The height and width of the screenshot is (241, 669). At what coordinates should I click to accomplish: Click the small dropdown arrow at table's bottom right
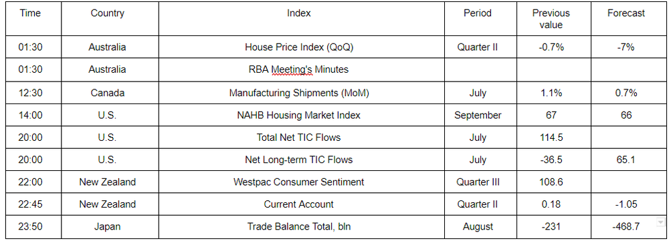coord(661,222)
